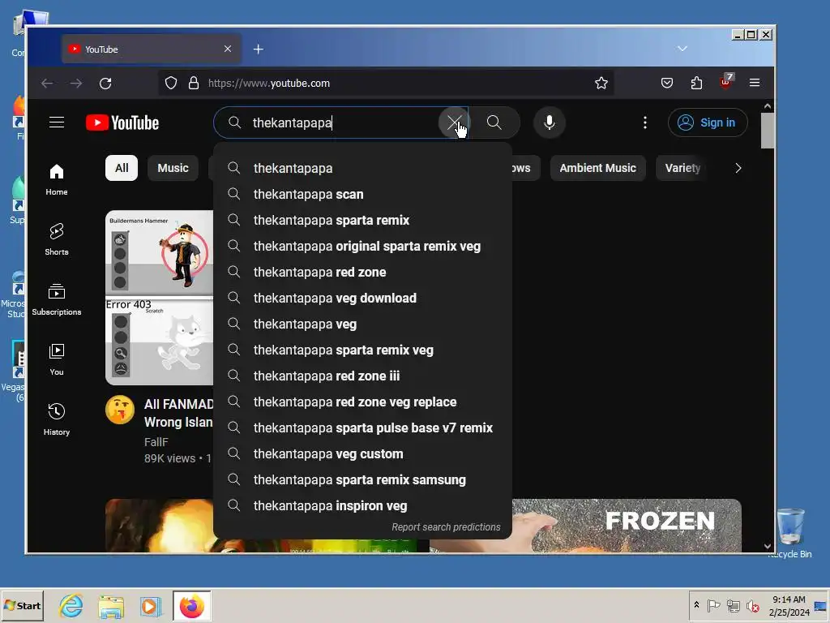The width and height of the screenshot is (830, 623).
Task: Open Subscriptions in the sidebar
Action: [x=57, y=299]
